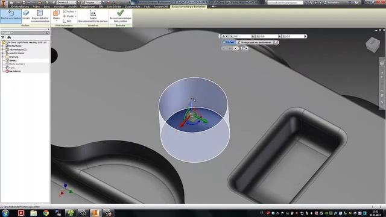The height and width of the screenshot is (217, 386).
Task: Click the triad origin in viewport
Action: (x=191, y=115)
